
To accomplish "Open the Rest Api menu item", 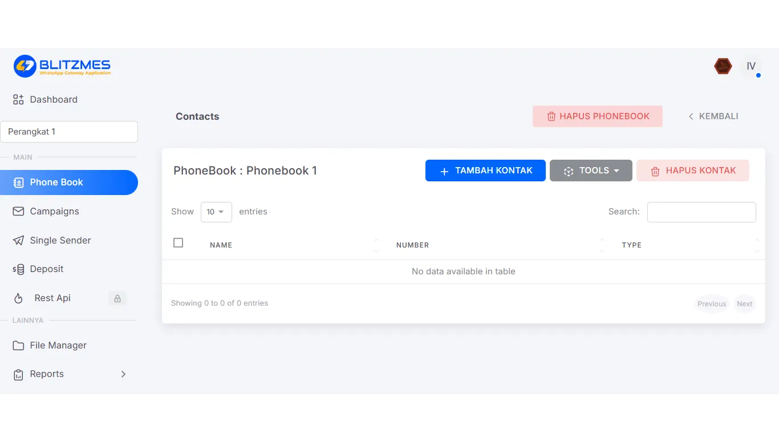I will click(69, 298).
